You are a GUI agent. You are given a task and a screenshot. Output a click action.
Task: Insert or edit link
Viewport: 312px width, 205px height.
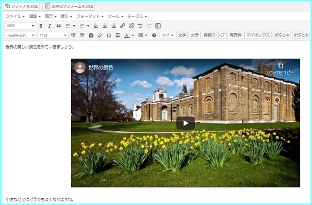click(x=122, y=26)
